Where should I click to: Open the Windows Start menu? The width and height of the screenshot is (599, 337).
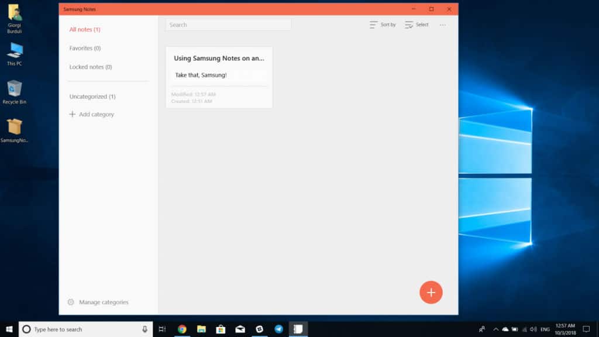tap(9, 329)
